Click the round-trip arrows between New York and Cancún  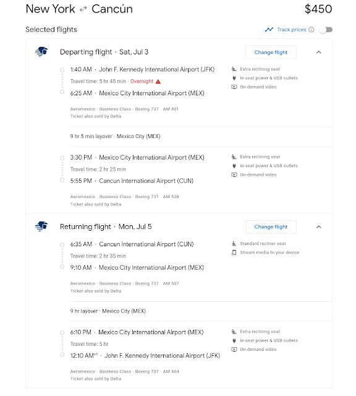click(83, 9)
